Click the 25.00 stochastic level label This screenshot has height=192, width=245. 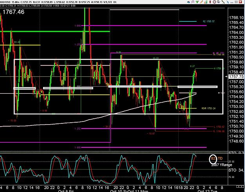pyautogui.click(x=232, y=161)
